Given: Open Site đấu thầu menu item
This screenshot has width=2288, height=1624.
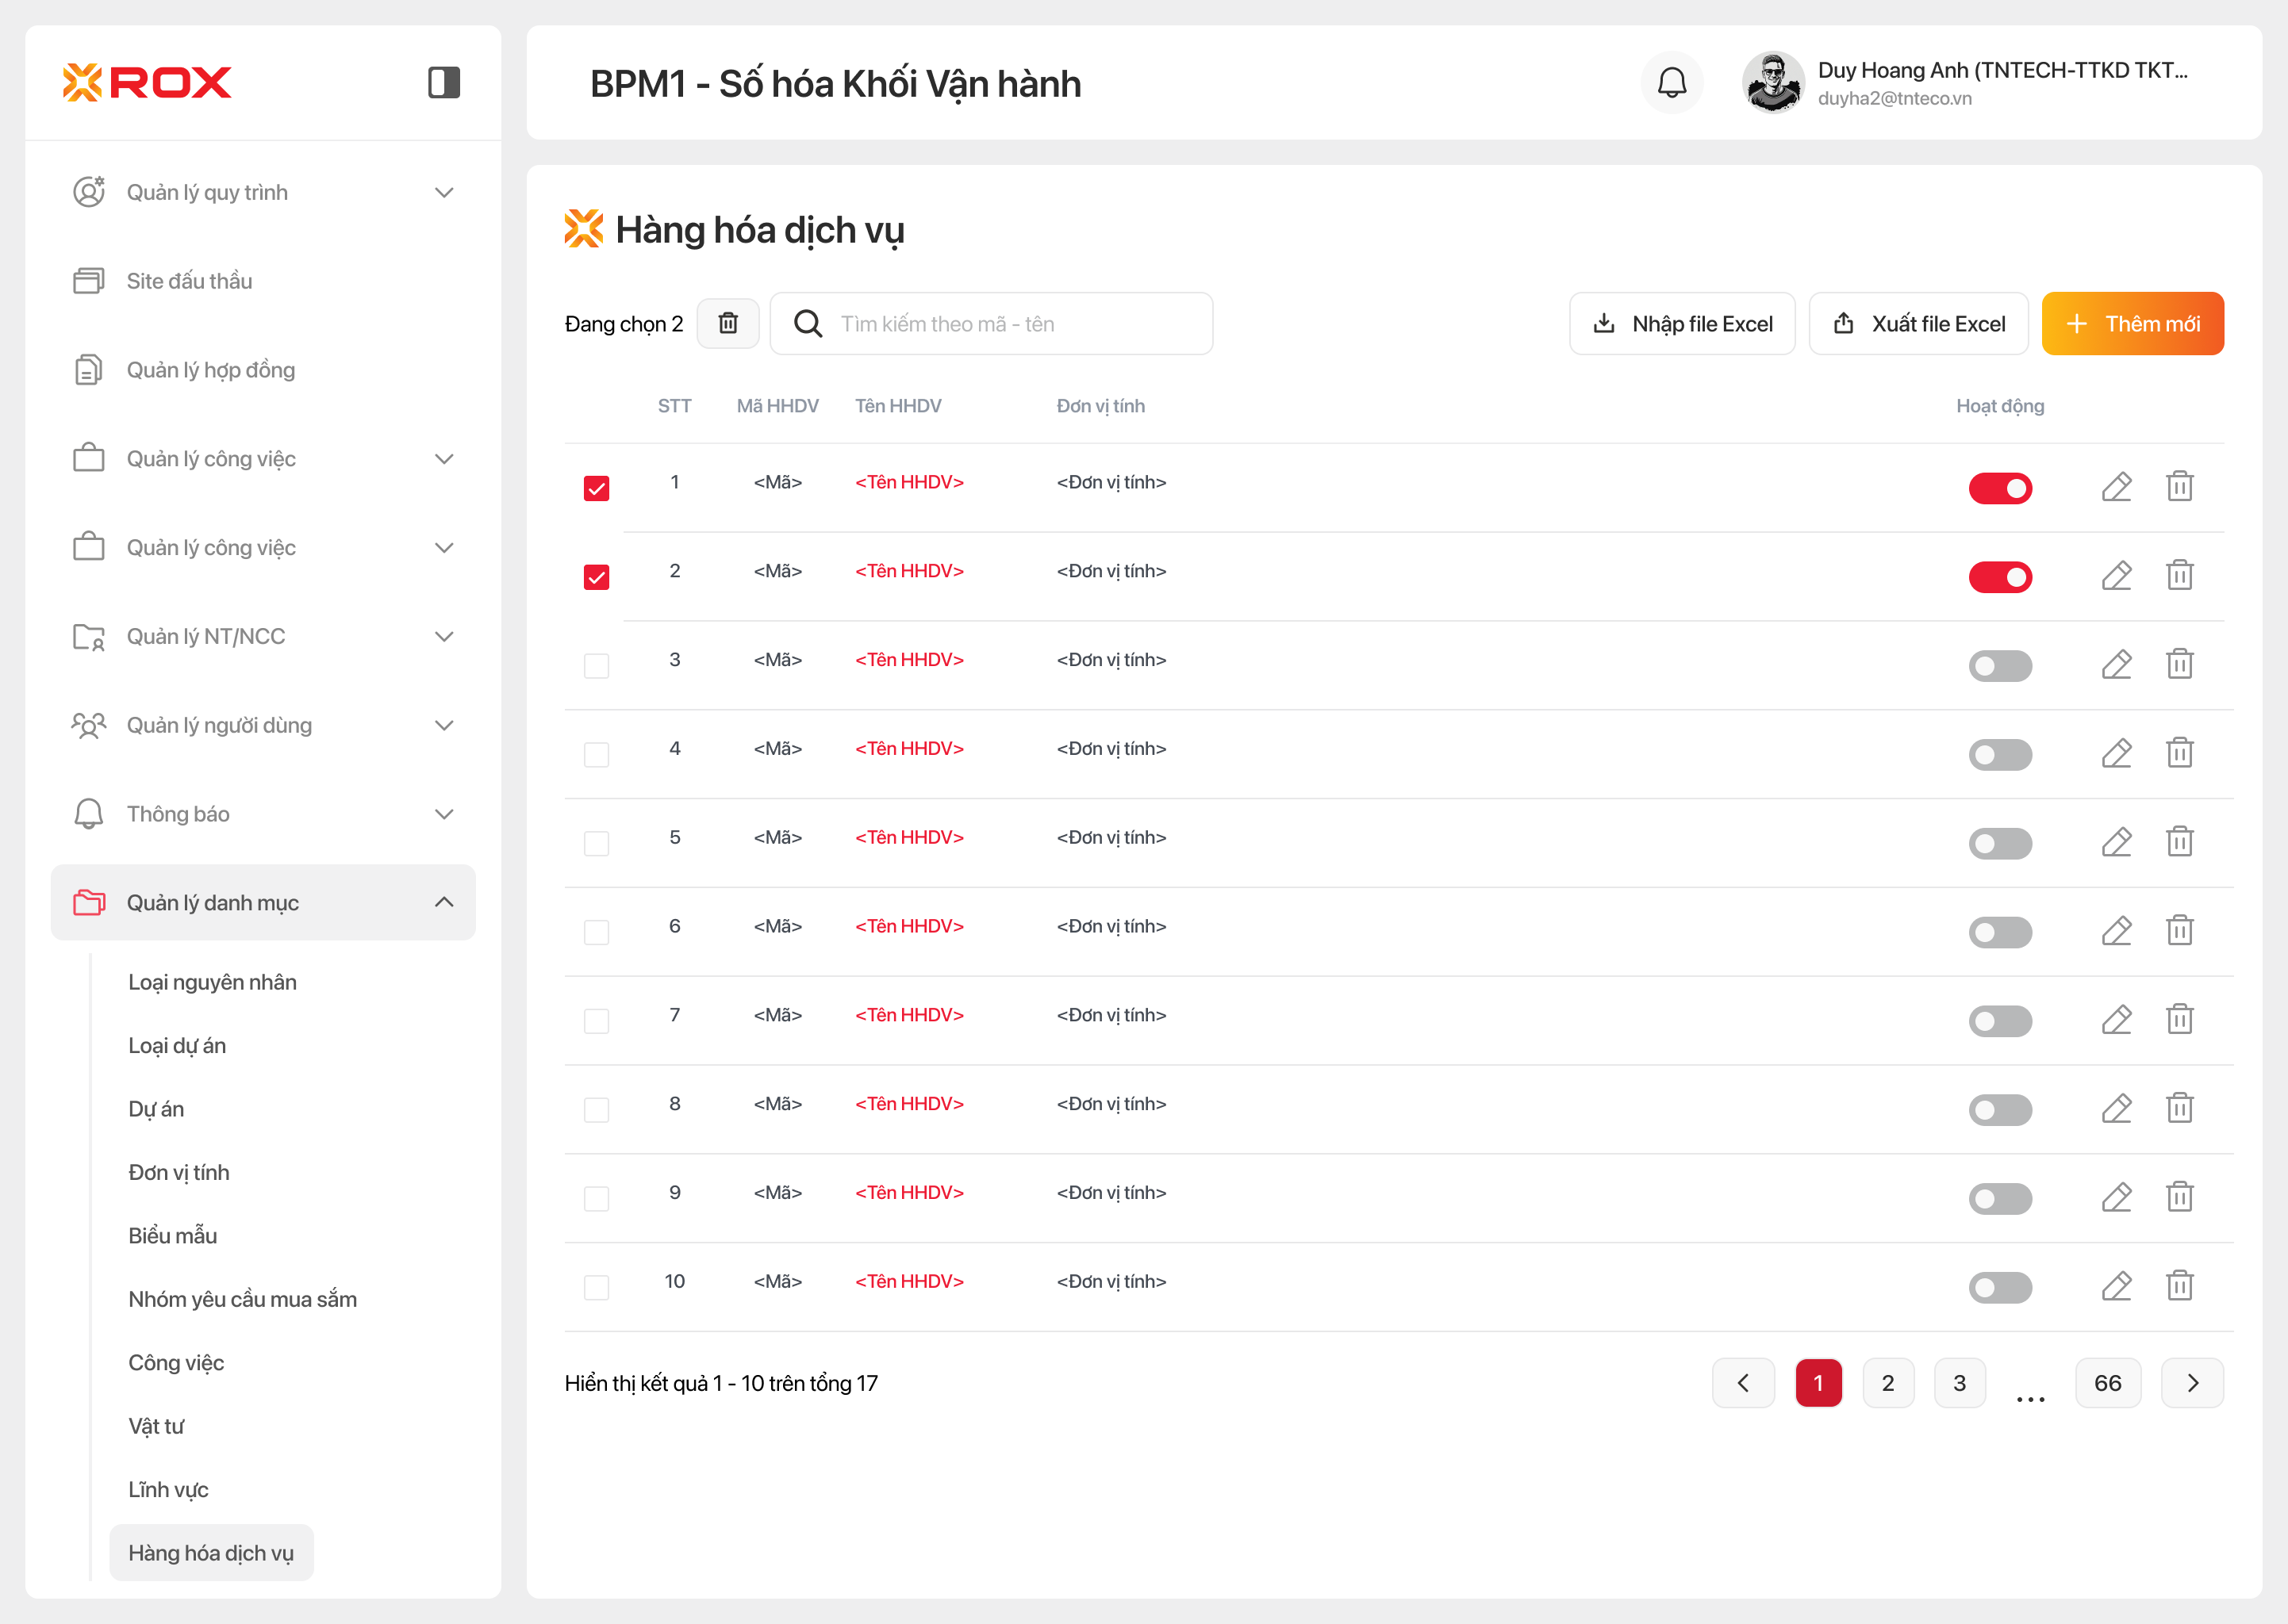Looking at the screenshot, I should (x=189, y=281).
